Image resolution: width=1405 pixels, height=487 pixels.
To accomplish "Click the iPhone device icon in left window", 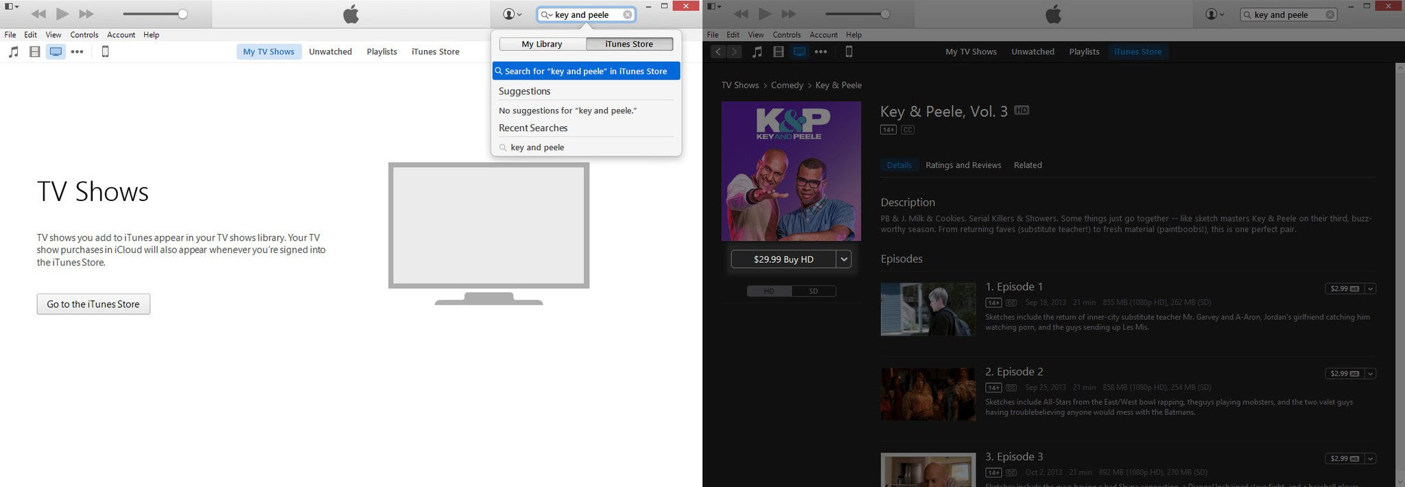I will coord(105,51).
